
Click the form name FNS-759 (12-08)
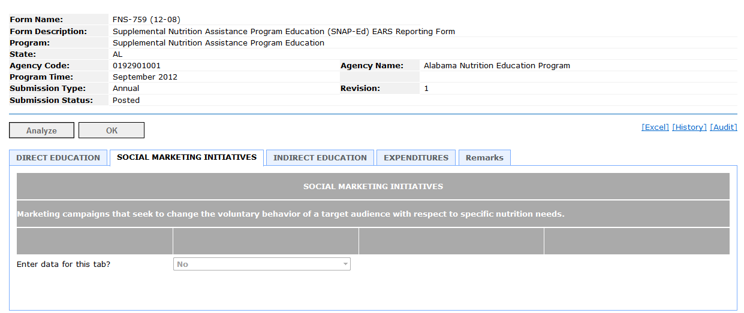click(x=146, y=20)
